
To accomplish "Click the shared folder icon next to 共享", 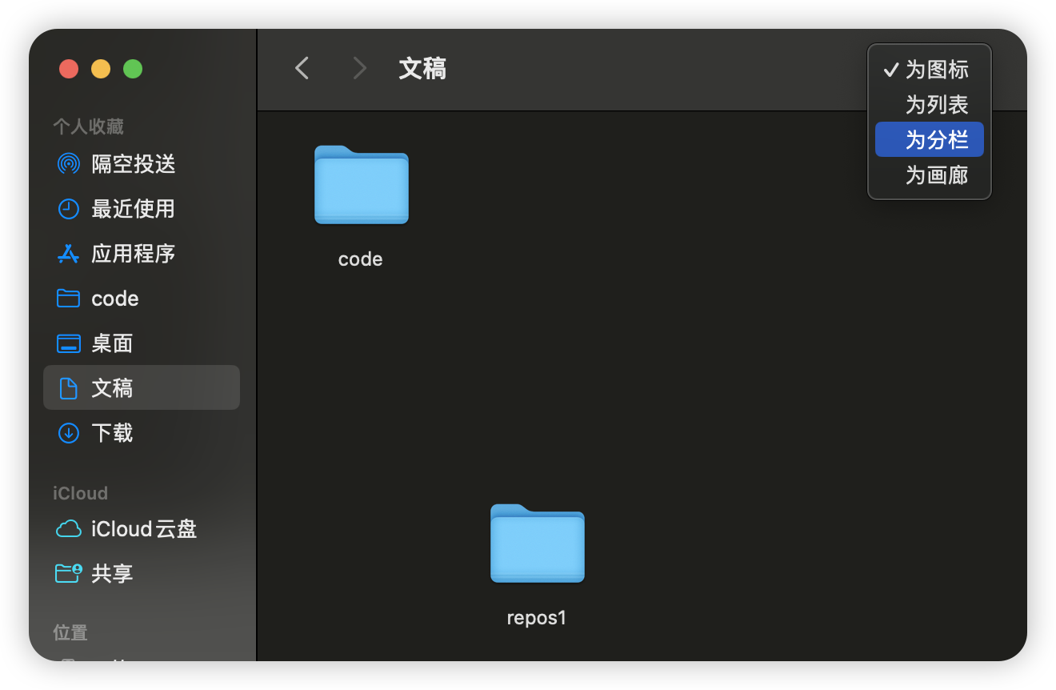I will 69,573.
